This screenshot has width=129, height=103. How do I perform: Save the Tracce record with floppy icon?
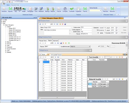click(x=61, y=43)
